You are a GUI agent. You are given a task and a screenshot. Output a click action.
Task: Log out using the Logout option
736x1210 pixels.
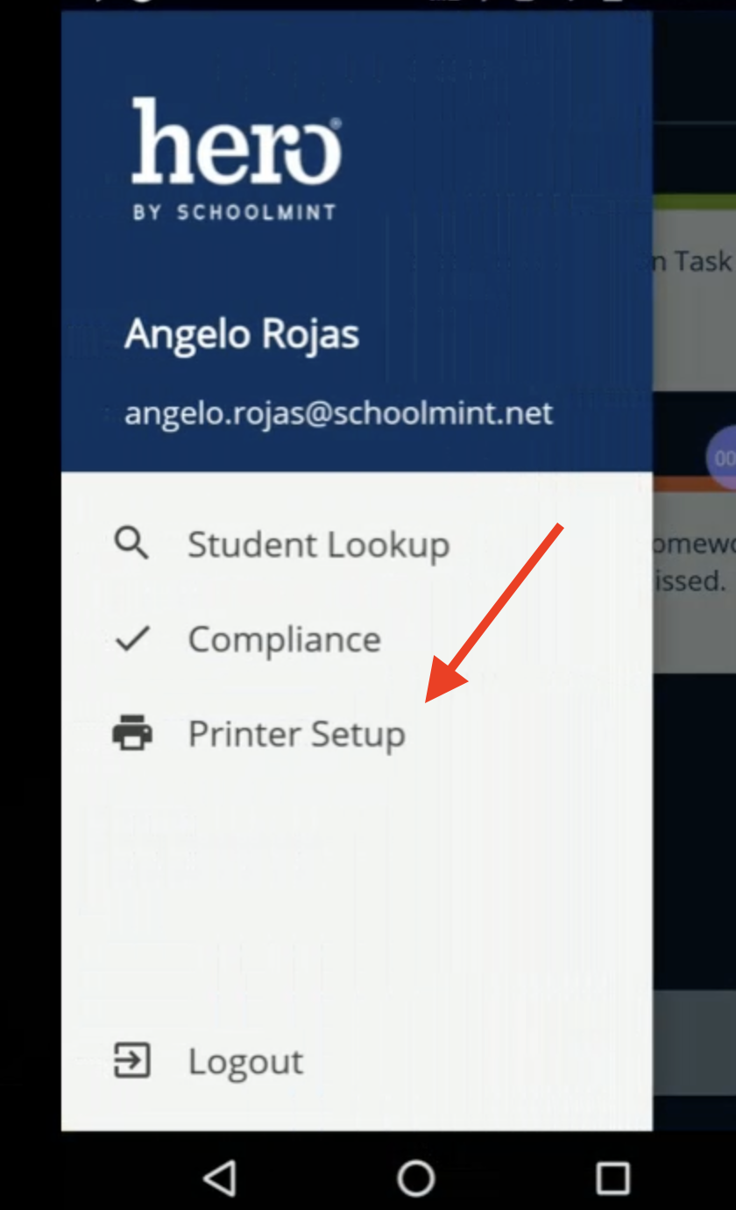(x=245, y=1061)
